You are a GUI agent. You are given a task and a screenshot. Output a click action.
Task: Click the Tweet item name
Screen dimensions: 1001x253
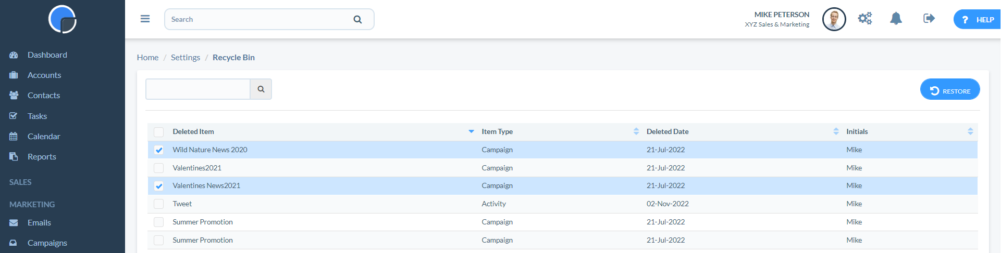(x=182, y=204)
